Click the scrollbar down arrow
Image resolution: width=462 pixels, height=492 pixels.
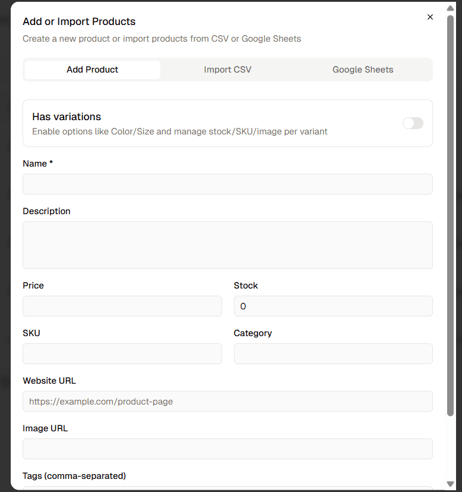[450, 484]
